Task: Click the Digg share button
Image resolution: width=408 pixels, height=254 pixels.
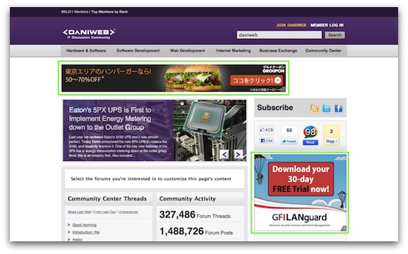Action: click(x=331, y=141)
